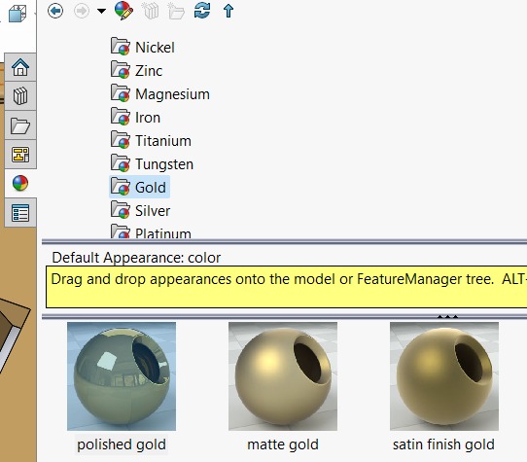This screenshot has height=462, width=527.
Task: Click the Nickel folder icon
Action: 121,47
